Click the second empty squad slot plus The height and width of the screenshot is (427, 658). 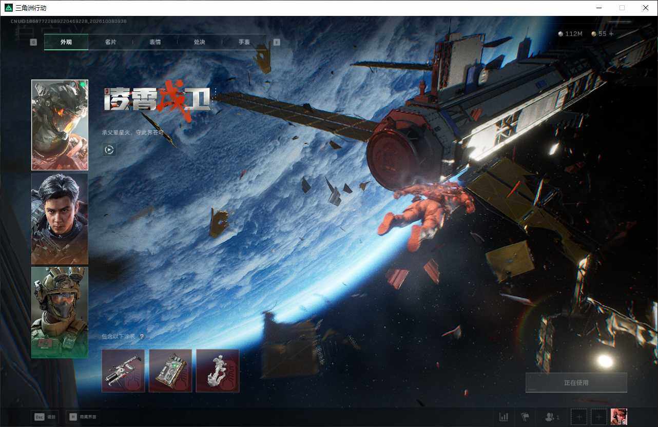(x=598, y=417)
